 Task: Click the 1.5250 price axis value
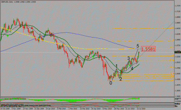(178, 57)
